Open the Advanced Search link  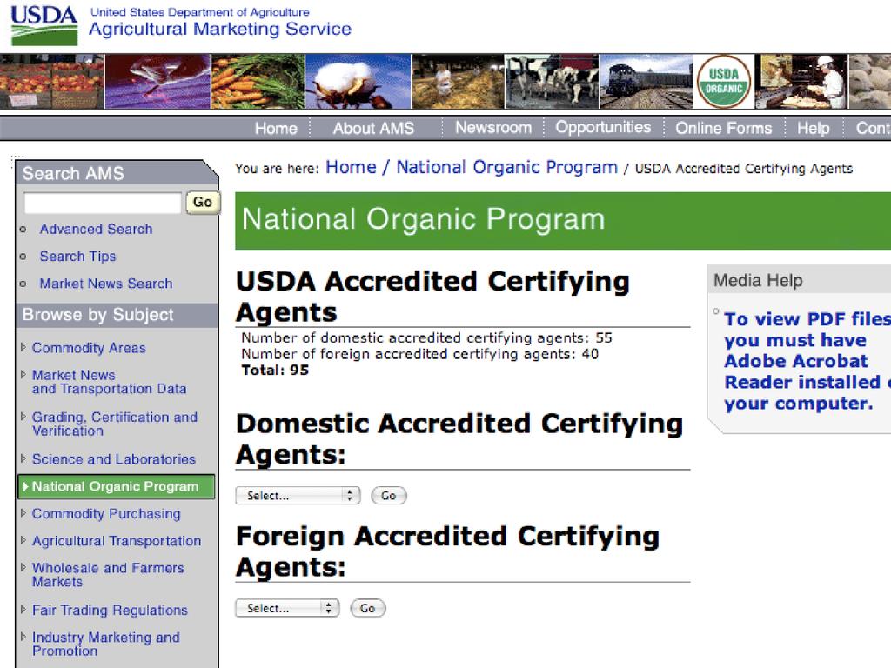96,230
